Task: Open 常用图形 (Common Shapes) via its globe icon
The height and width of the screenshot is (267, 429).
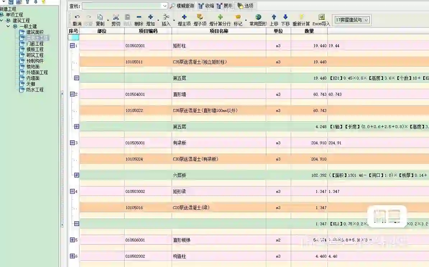Action: (x=257, y=17)
